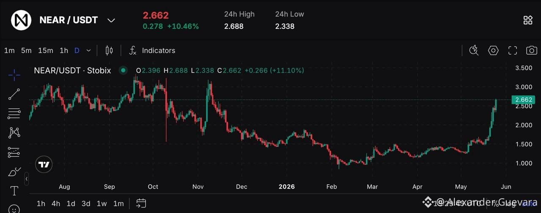The width and height of the screenshot is (541, 213).
Task: Select the Fibonacci retracement tool
Action: click(x=14, y=113)
